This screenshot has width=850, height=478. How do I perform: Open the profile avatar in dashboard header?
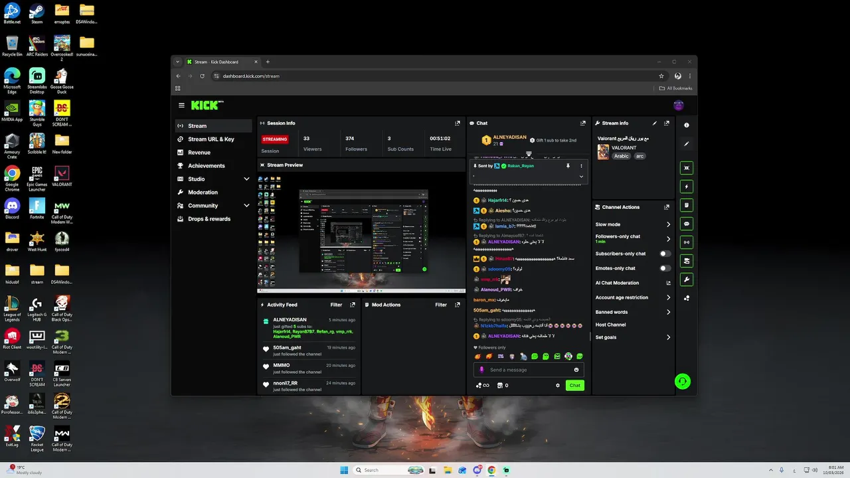pyautogui.click(x=678, y=105)
